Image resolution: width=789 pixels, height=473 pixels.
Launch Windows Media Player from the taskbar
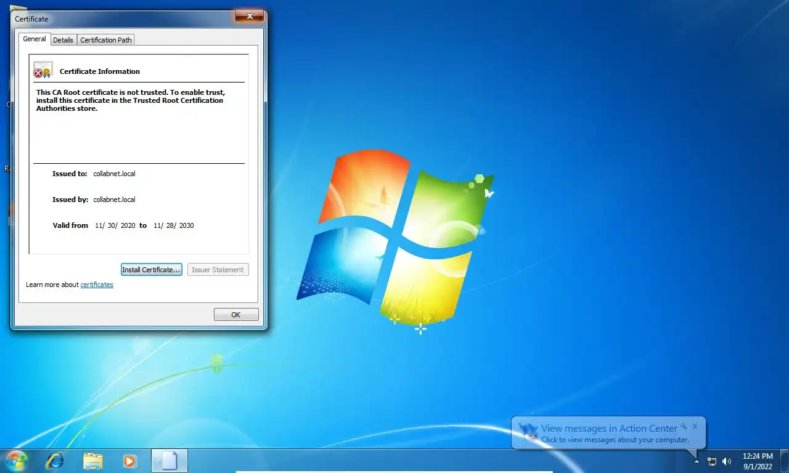pyautogui.click(x=130, y=461)
